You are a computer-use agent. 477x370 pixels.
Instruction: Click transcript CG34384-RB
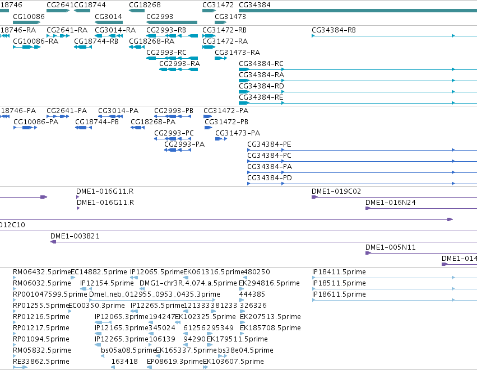point(394,36)
